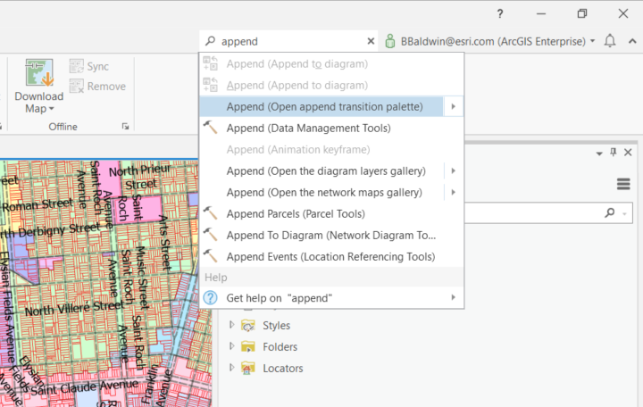Open the help question mark
This screenshot has height=407, width=643.
click(500, 13)
